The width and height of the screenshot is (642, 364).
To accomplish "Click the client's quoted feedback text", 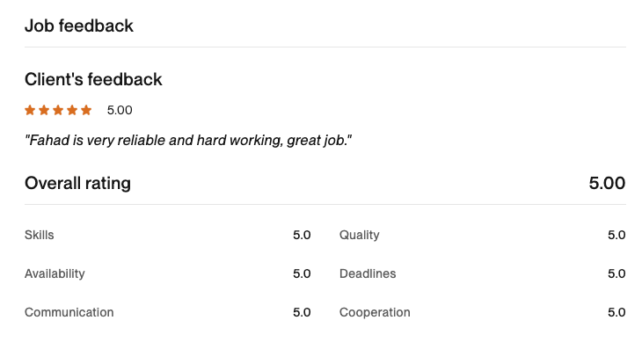I will click(x=188, y=140).
